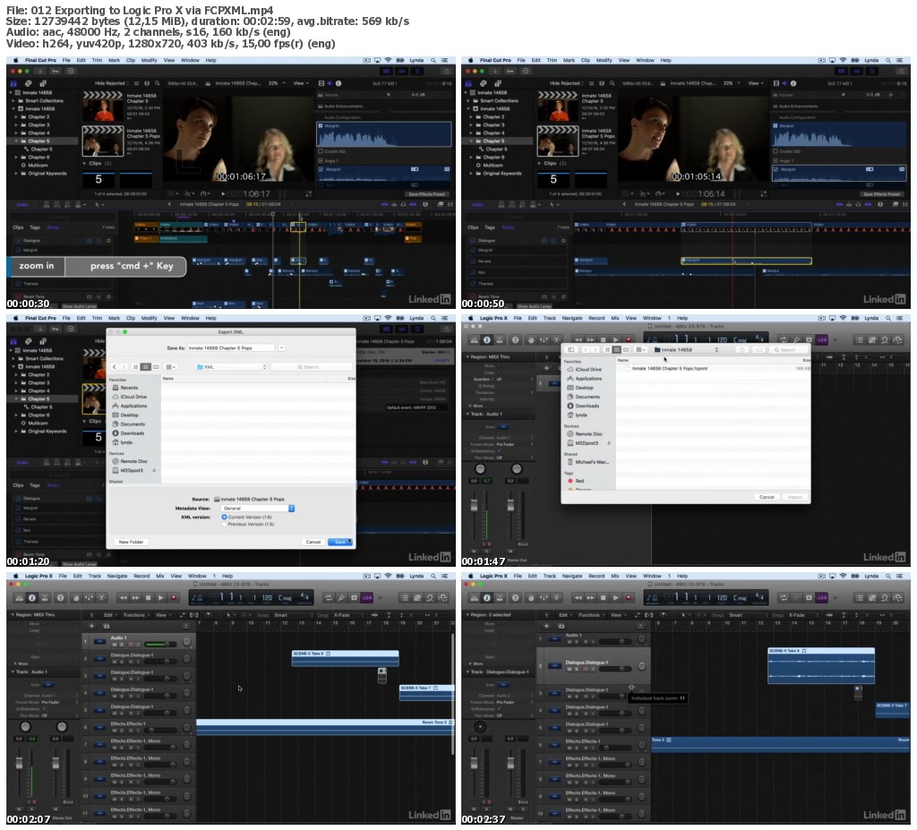Viewport: 917px width, 830px height.
Task: Click Audio 1 track volume slider, 00:02:07 frame
Action: coord(161,645)
